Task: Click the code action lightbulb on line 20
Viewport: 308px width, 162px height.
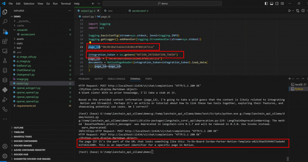Action: tap(90, 42)
